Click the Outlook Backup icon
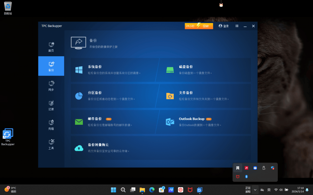 170,122
